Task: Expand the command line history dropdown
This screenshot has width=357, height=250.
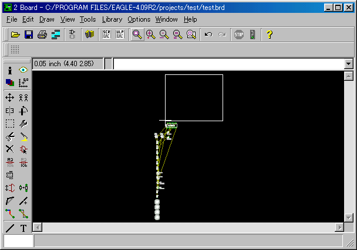Action: pyautogui.click(x=349, y=64)
